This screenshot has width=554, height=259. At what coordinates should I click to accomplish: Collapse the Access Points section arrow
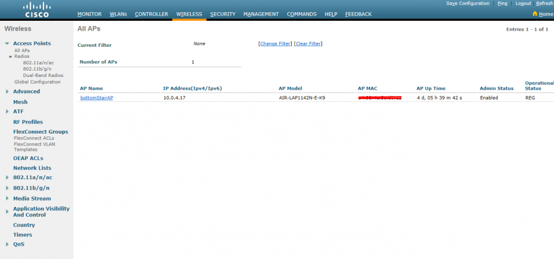tap(7, 43)
